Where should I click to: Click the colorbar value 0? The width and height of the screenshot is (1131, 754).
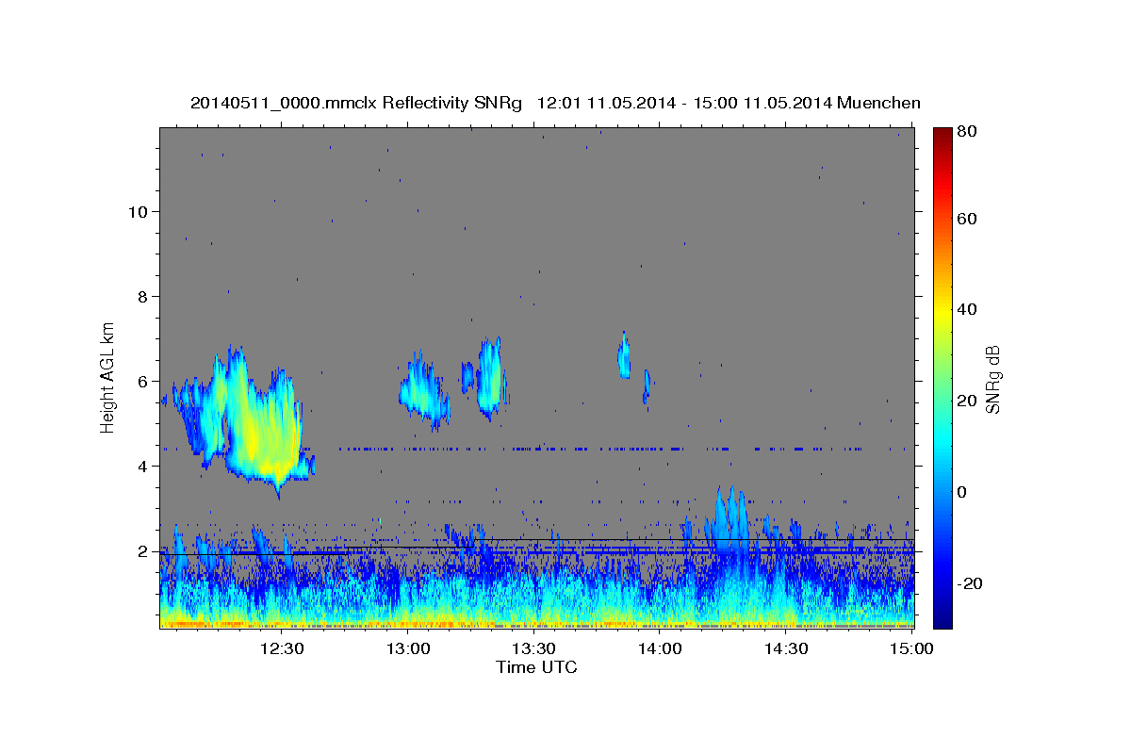pos(964,492)
